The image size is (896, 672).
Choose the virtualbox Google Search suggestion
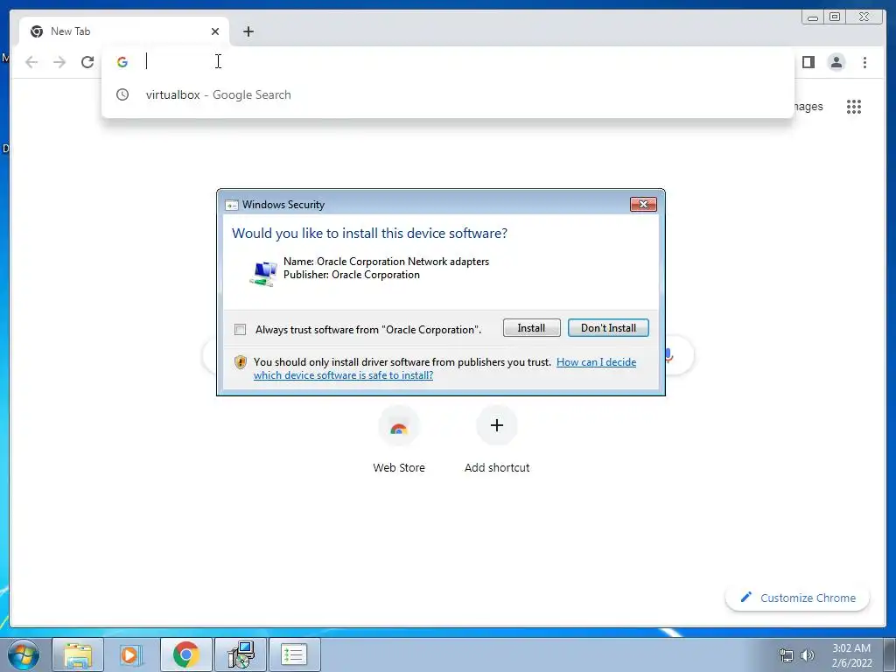click(x=447, y=94)
